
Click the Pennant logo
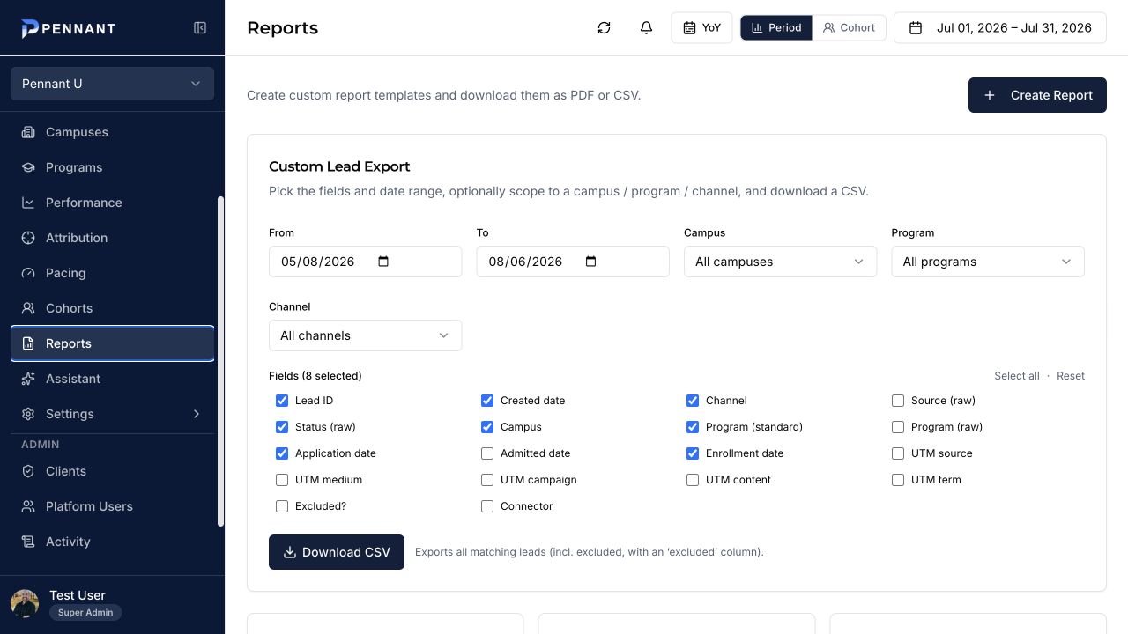coord(69,28)
